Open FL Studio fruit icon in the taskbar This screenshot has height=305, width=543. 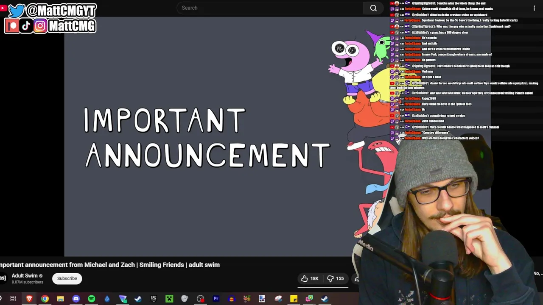click(x=247, y=299)
